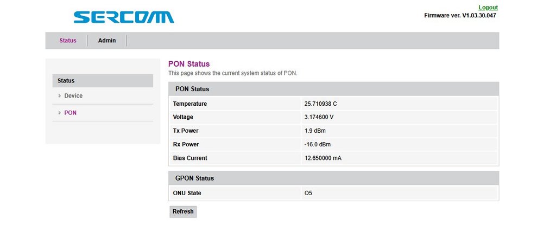Click the ONU State value O5
The height and width of the screenshot is (238, 556).
[308, 193]
